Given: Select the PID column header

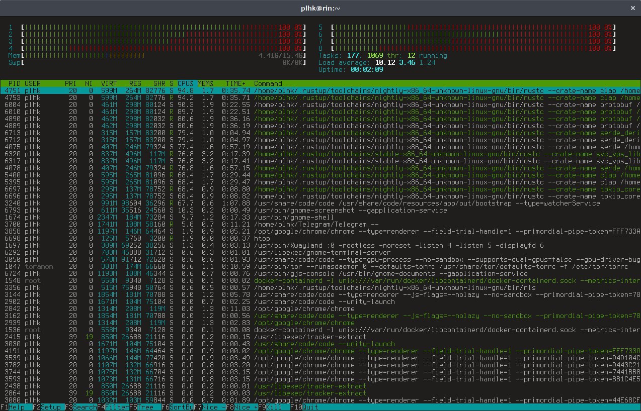Looking at the screenshot, I should pyautogui.click(x=14, y=83).
